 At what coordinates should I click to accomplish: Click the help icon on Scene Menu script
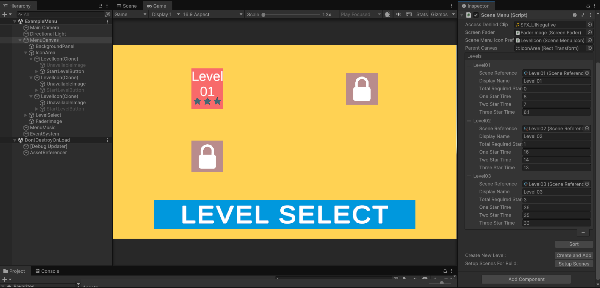[x=574, y=15]
